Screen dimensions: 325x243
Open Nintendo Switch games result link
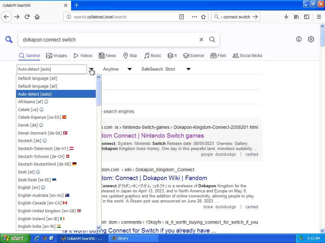(x=153, y=136)
